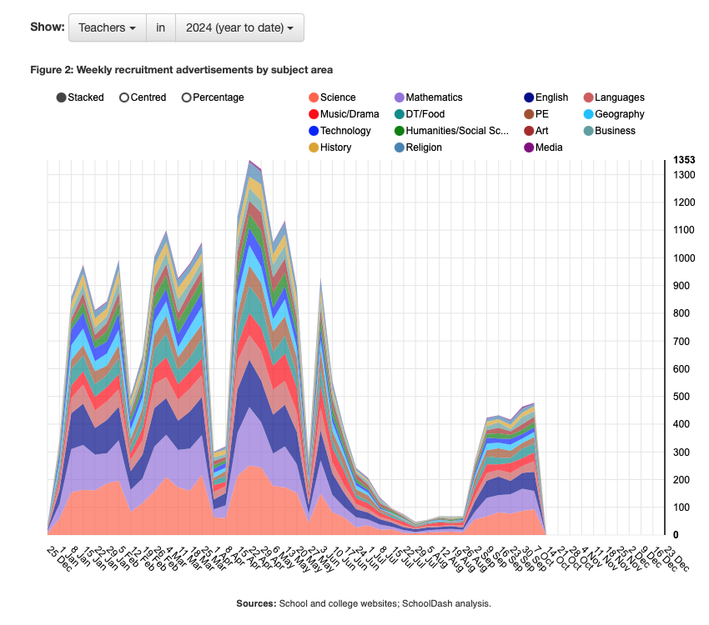Image resolution: width=709 pixels, height=625 pixels.
Task: Click the Religion legend label text
Action: tap(424, 147)
